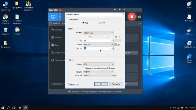Open the Roblox Studio desktop shortcut

pos(189,59)
